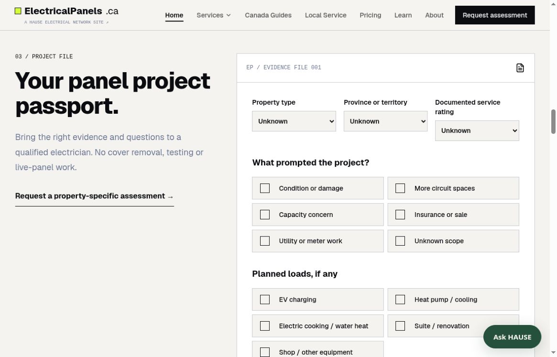Screen dimensions: 557x357
Task: Click 'Your panel project passport.' headline
Action: coord(113,93)
